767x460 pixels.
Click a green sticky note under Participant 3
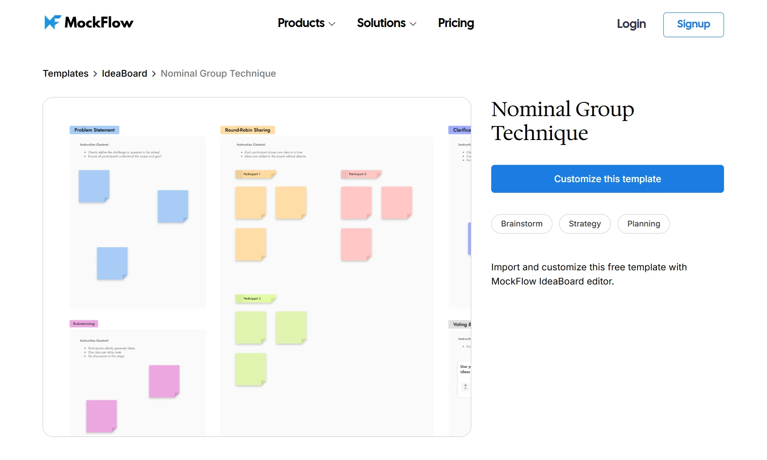(250, 328)
